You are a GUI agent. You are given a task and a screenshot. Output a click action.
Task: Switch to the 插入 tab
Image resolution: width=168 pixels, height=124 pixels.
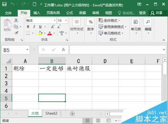click(37, 13)
